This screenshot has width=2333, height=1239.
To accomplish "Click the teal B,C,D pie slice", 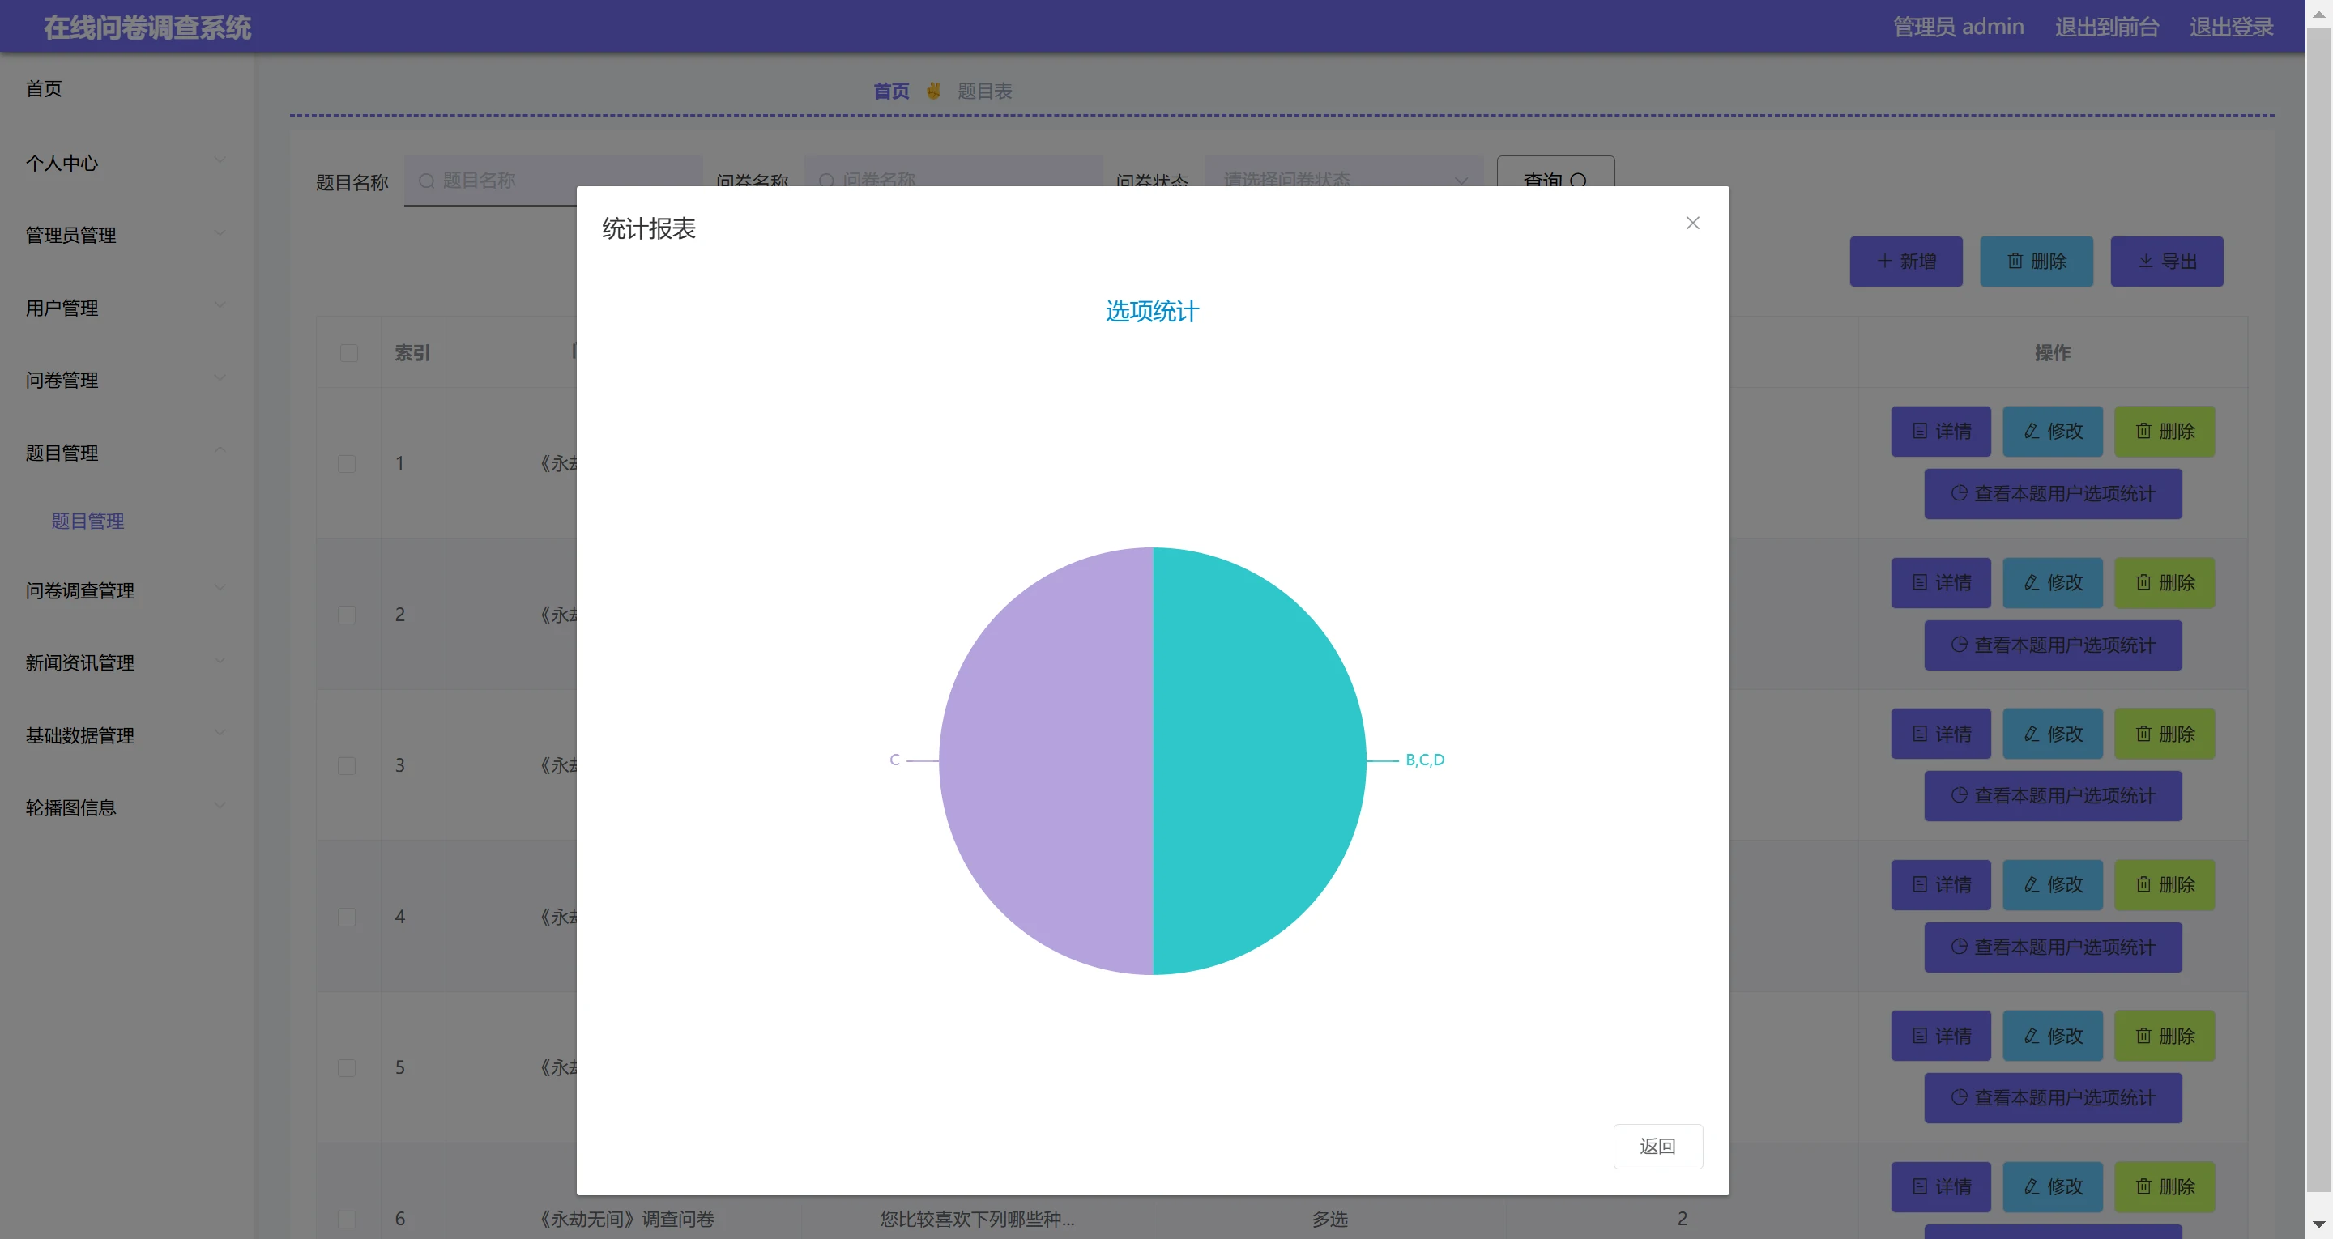I will pos(1259,760).
